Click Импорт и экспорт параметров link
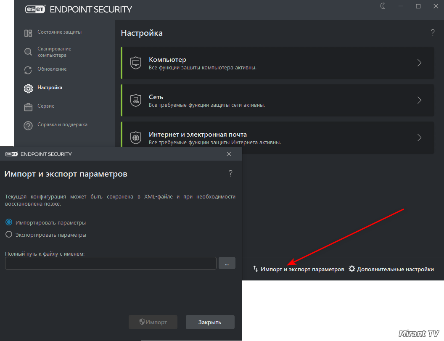The height and width of the screenshot is (341, 444). [x=302, y=269]
